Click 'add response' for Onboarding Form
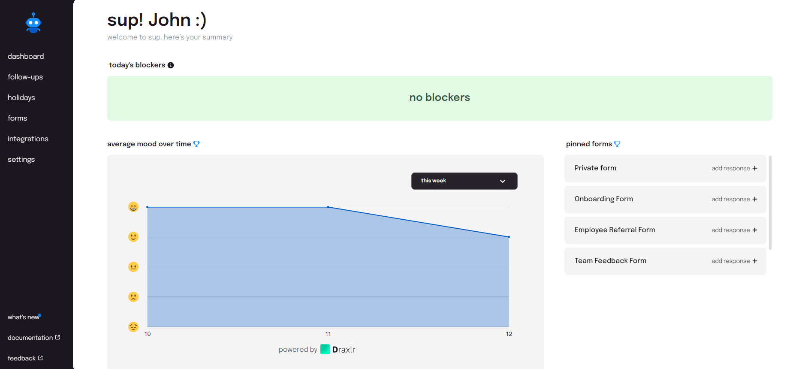This screenshot has width=796, height=369. coord(731,199)
